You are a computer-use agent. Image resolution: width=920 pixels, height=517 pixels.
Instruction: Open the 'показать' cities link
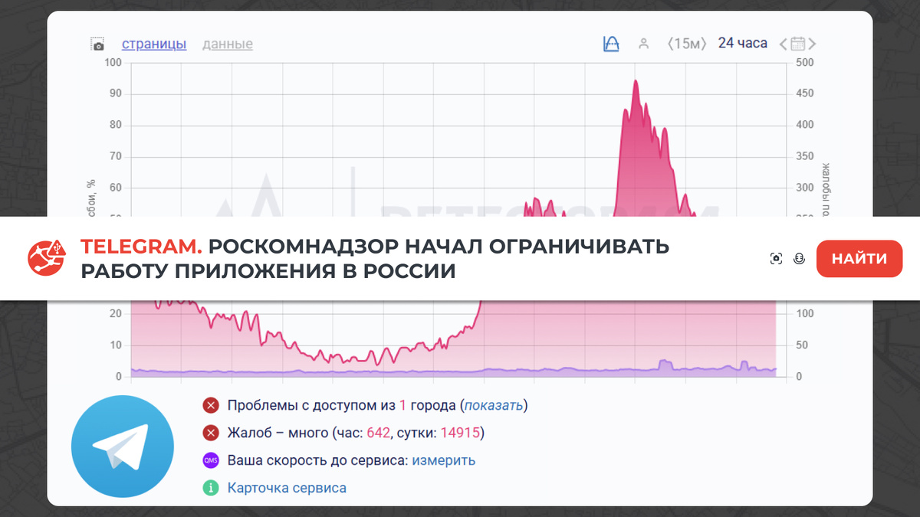click(494, 405)
